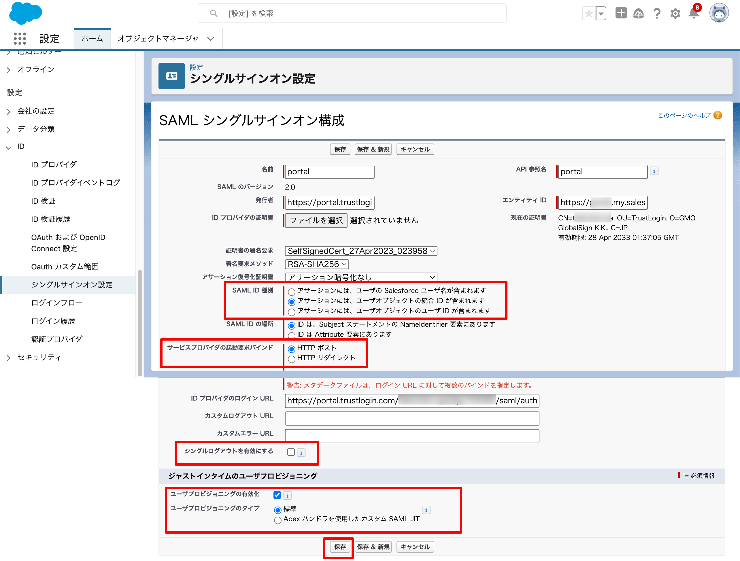Open the このページのヘルプ link
The height and width of the screenshot is (561, 740).
click(x=684, y=116)
